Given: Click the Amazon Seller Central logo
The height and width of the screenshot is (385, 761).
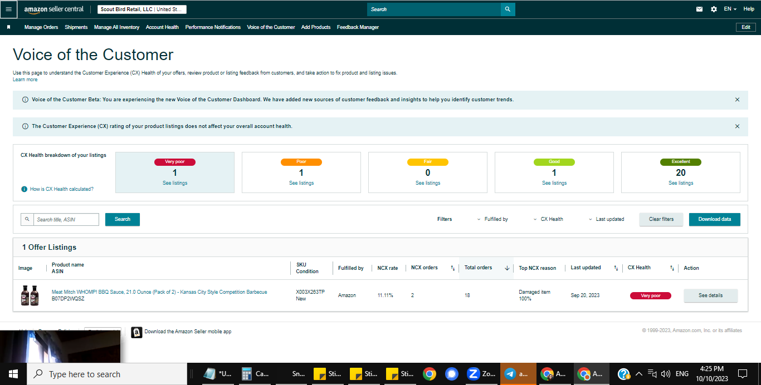Looking at the screenshot, I should [54, 9].
